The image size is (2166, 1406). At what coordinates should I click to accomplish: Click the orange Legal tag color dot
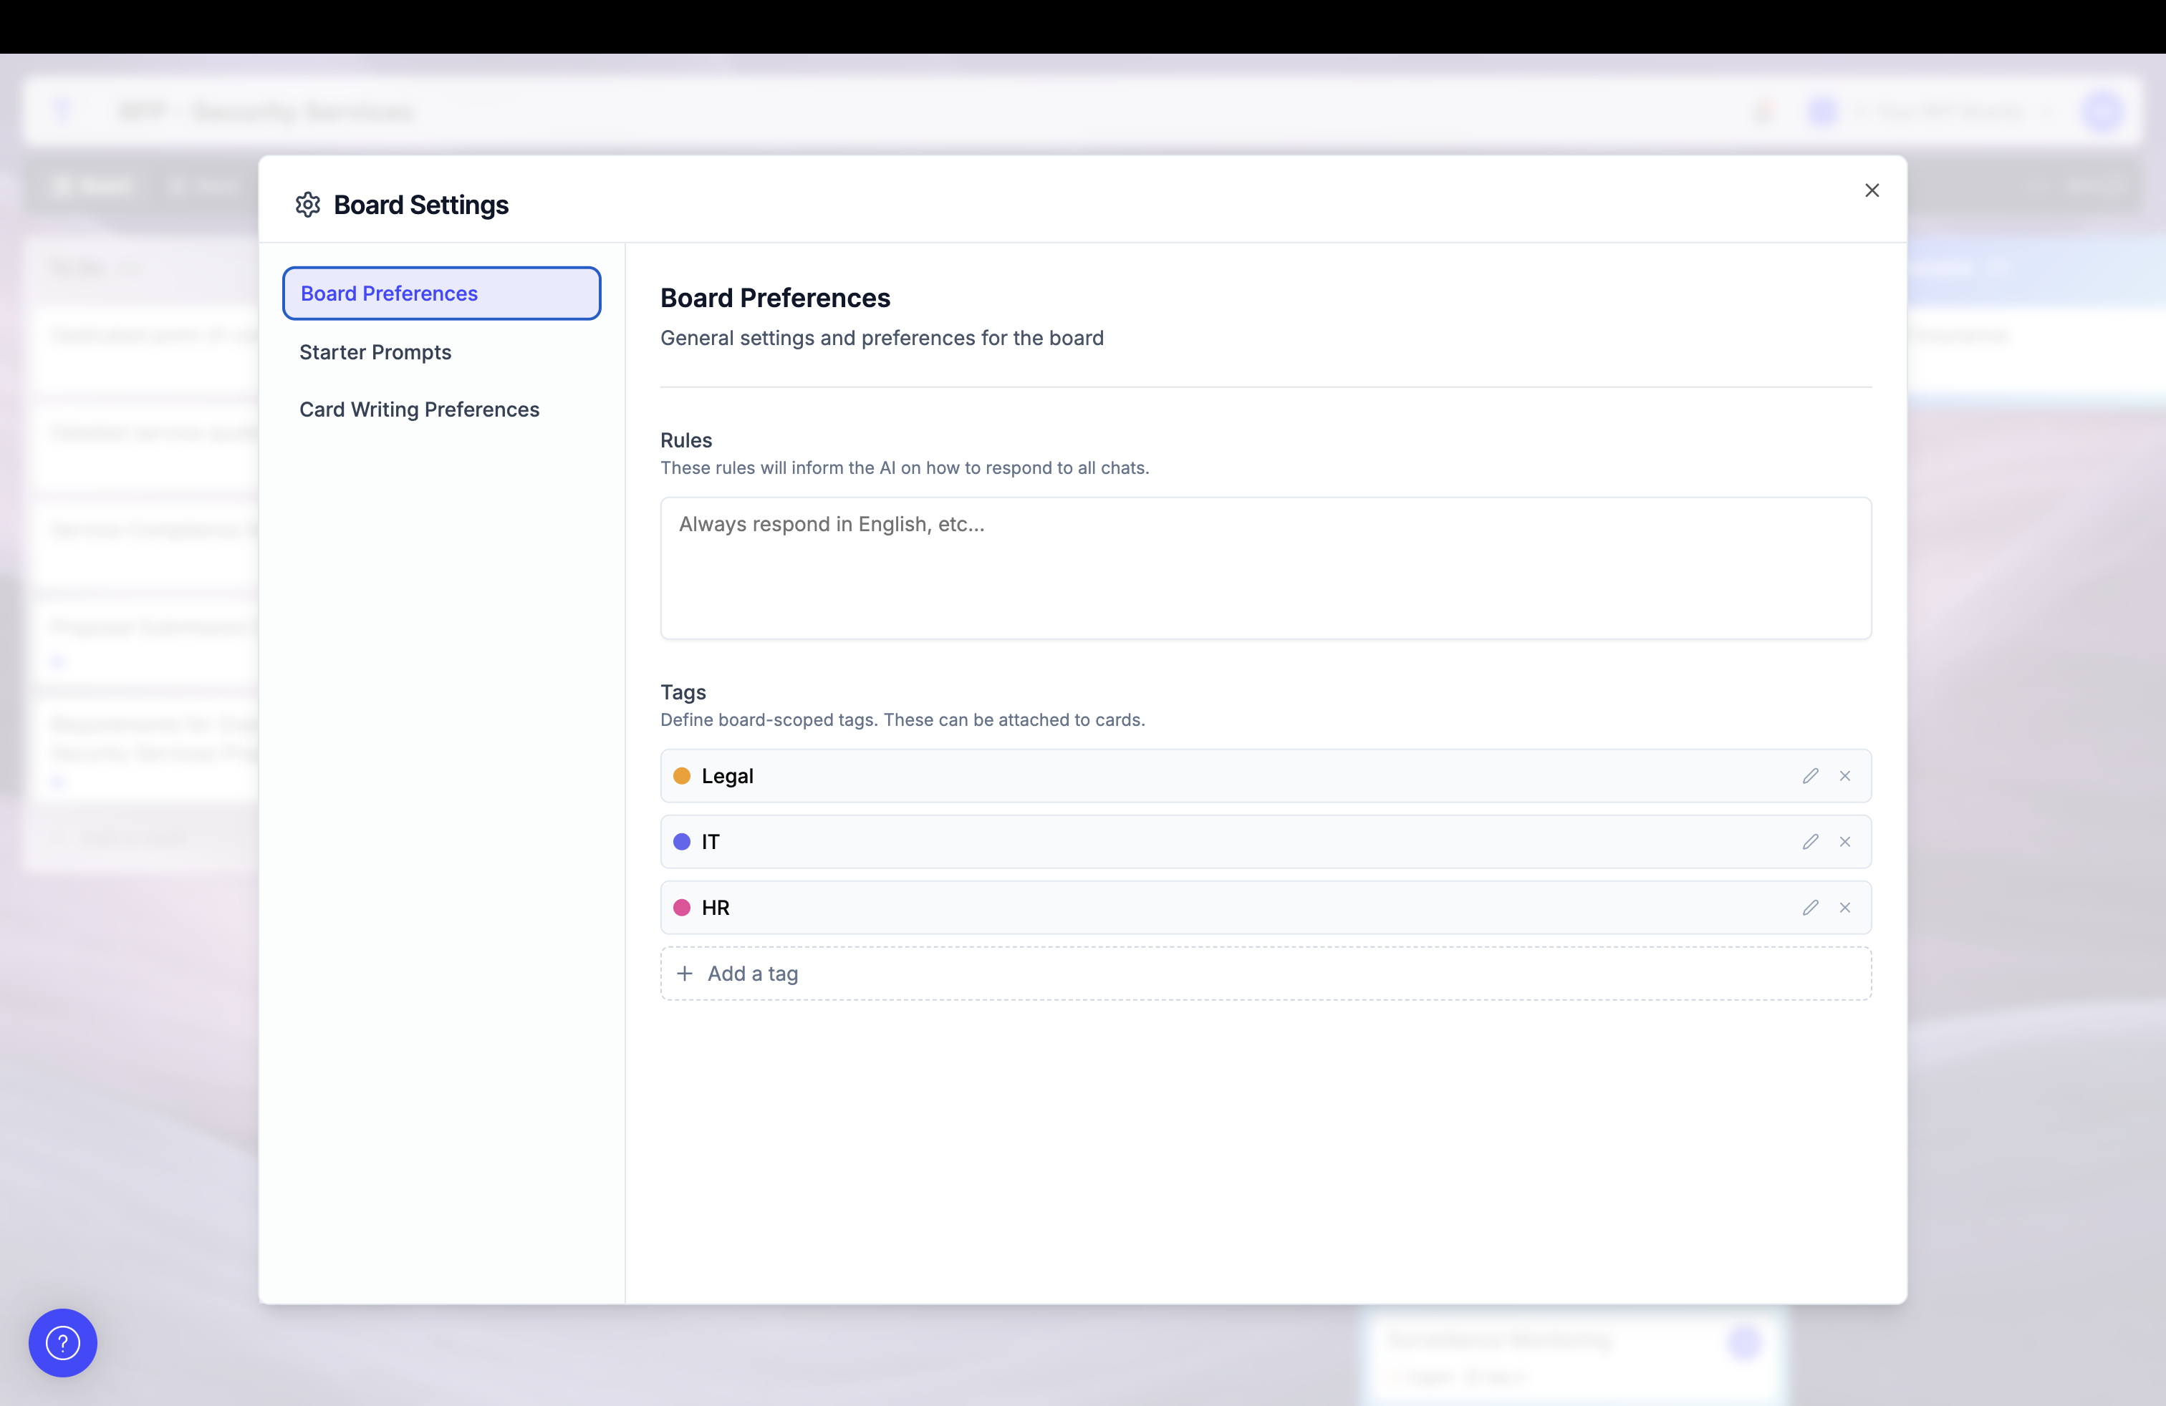(682, 776)
